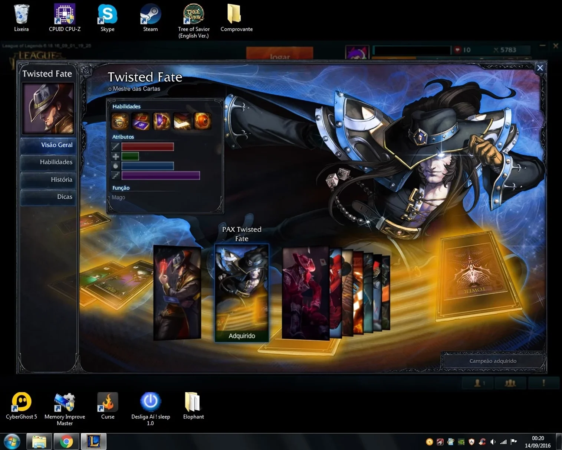Select Twisted Fate's passive Loaded Dice ability icon

(120, 121)
